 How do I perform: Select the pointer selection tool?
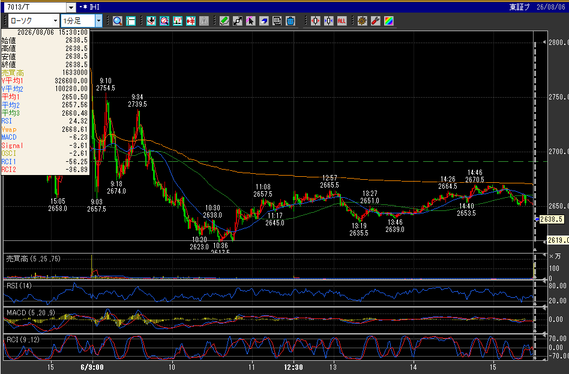pos(250,21)
